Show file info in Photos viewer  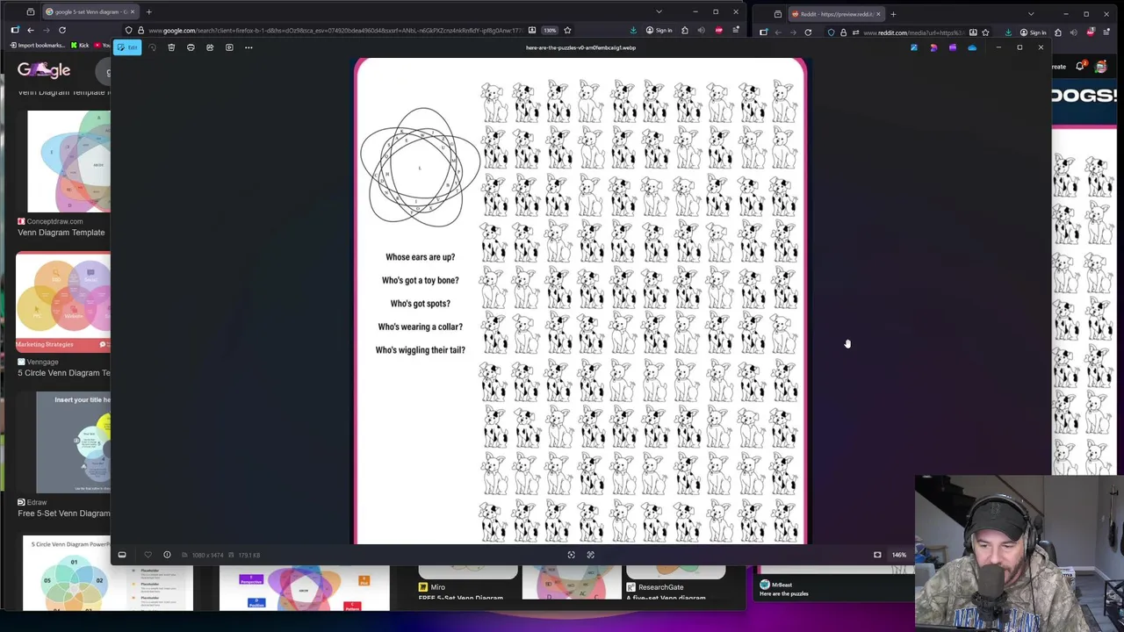point(167,555)
